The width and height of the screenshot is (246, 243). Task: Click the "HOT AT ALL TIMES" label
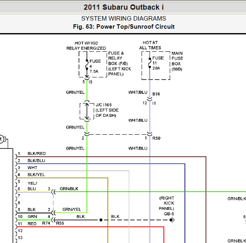[x=150, y=45]
